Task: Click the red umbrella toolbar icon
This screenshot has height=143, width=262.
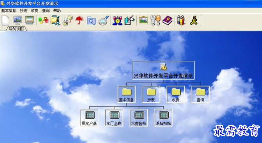Action: coord(80,20)
